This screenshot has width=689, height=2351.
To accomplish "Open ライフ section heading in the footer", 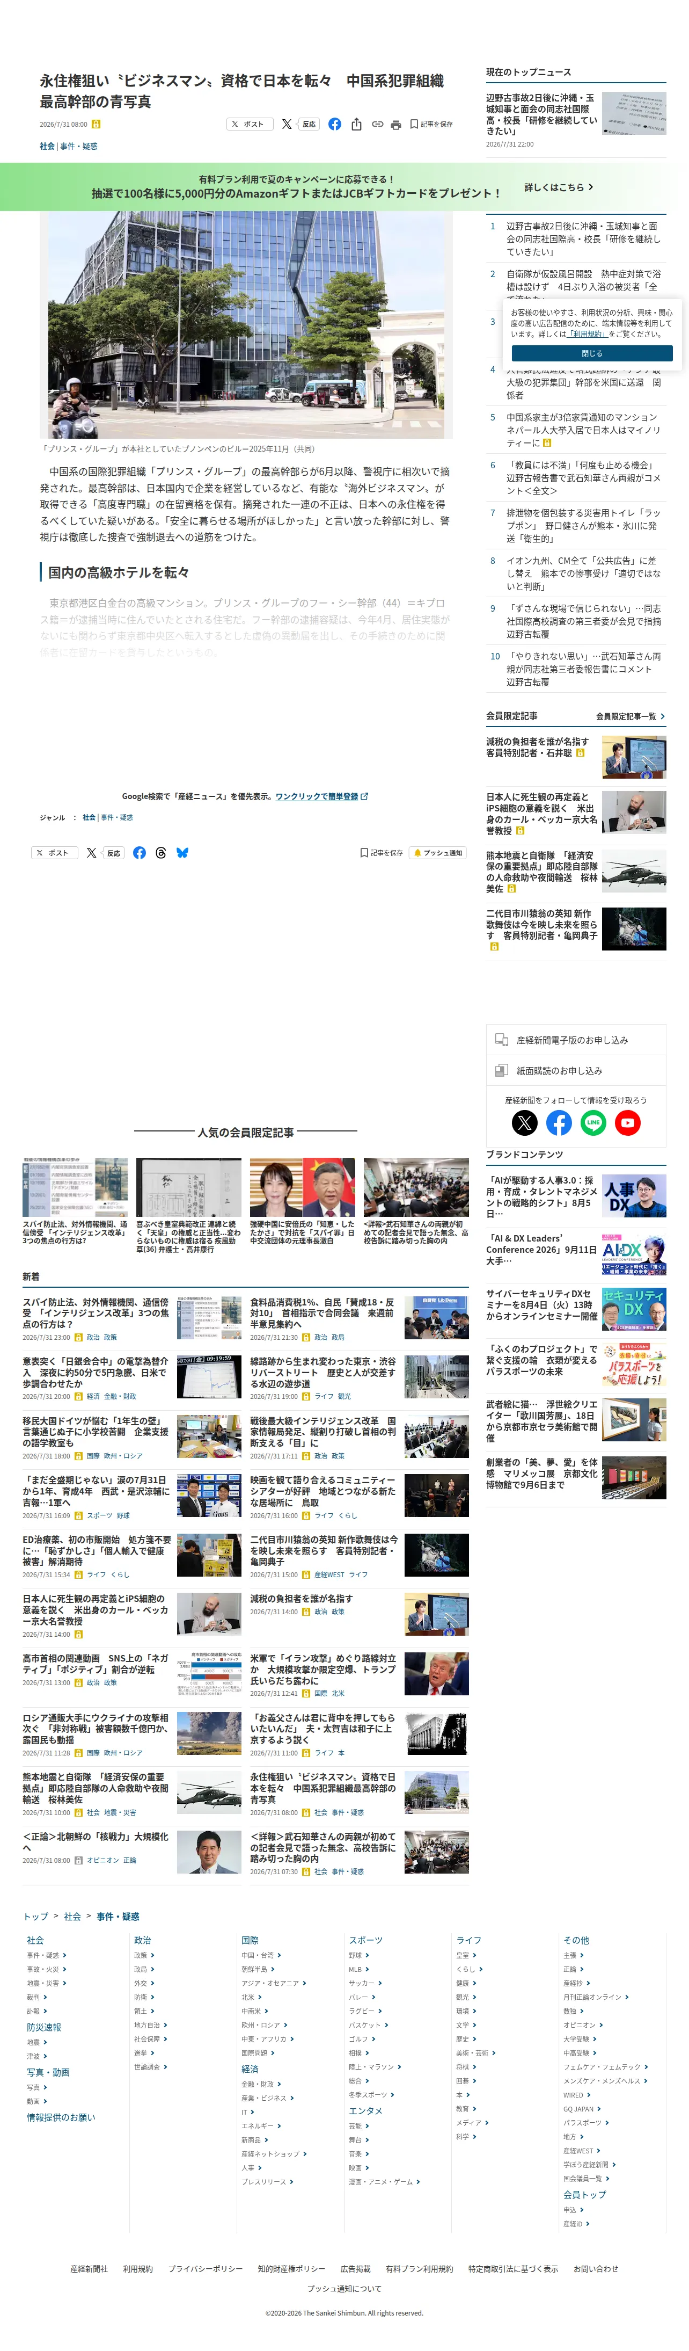I will point(468,1940).
